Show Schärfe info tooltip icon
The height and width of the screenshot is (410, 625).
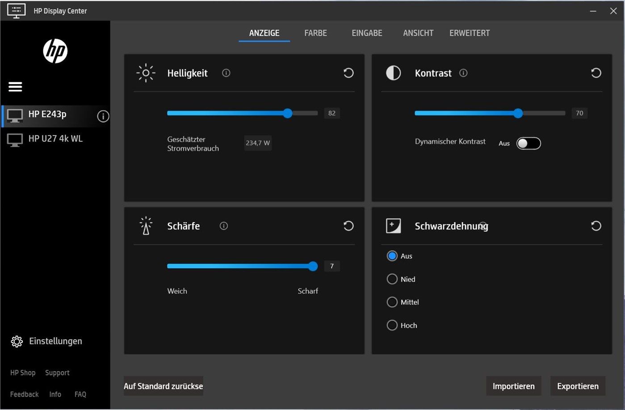[224, 226]
